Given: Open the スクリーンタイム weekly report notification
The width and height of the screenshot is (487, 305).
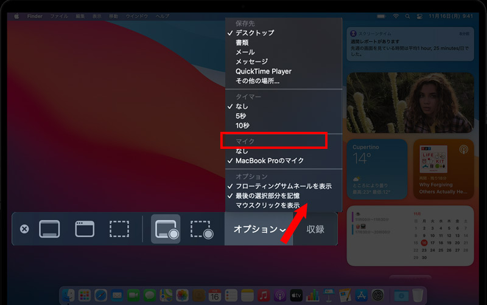Looking at the screenshot, I should click(x=410, y=44).
